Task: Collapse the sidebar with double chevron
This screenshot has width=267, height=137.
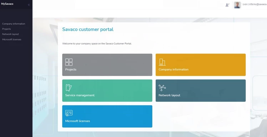Action: click(x=29, y=5)
